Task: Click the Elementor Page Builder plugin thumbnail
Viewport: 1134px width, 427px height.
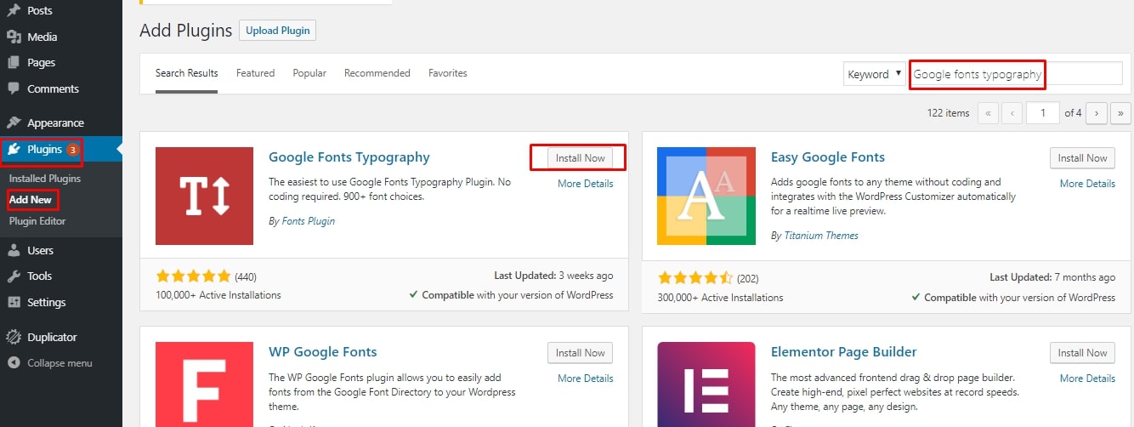Action: pyautogui.click(x=706, y=384)
